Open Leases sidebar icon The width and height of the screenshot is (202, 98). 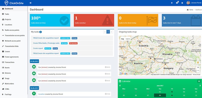pos(3,51)
